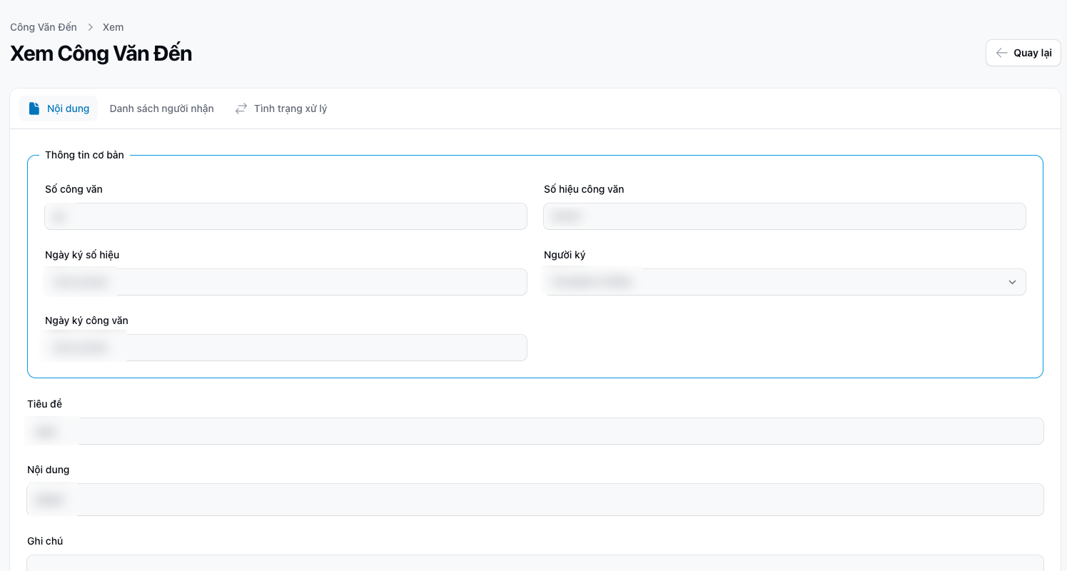1067x571 pixels.
Task: Click the document icon on Nội dung tab
Action: (x=34, y=108)
